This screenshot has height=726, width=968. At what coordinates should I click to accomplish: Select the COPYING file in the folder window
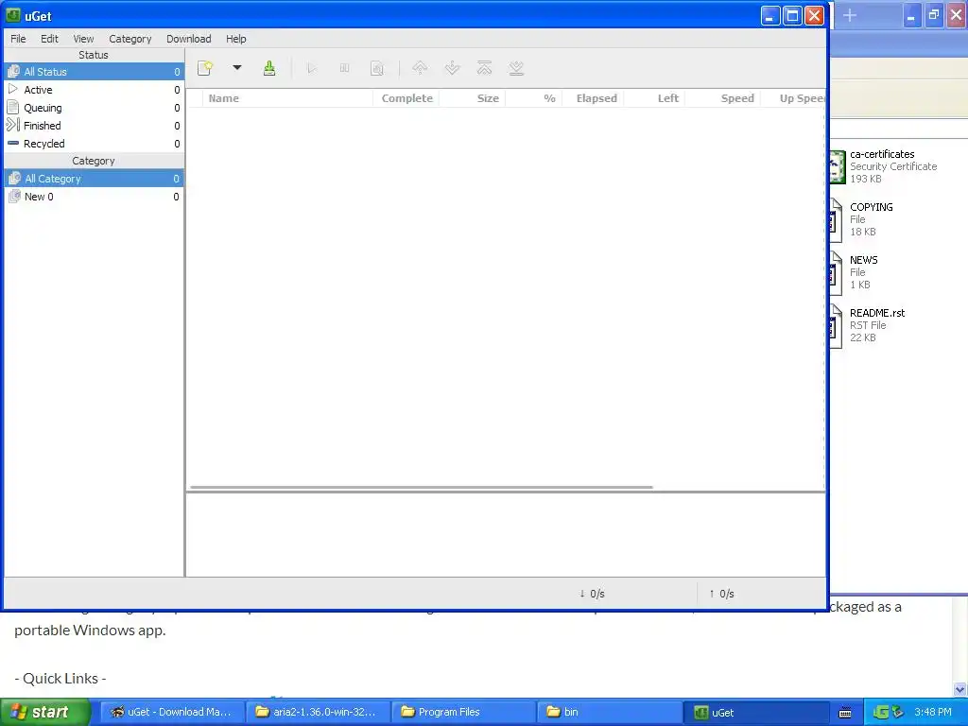862,219
